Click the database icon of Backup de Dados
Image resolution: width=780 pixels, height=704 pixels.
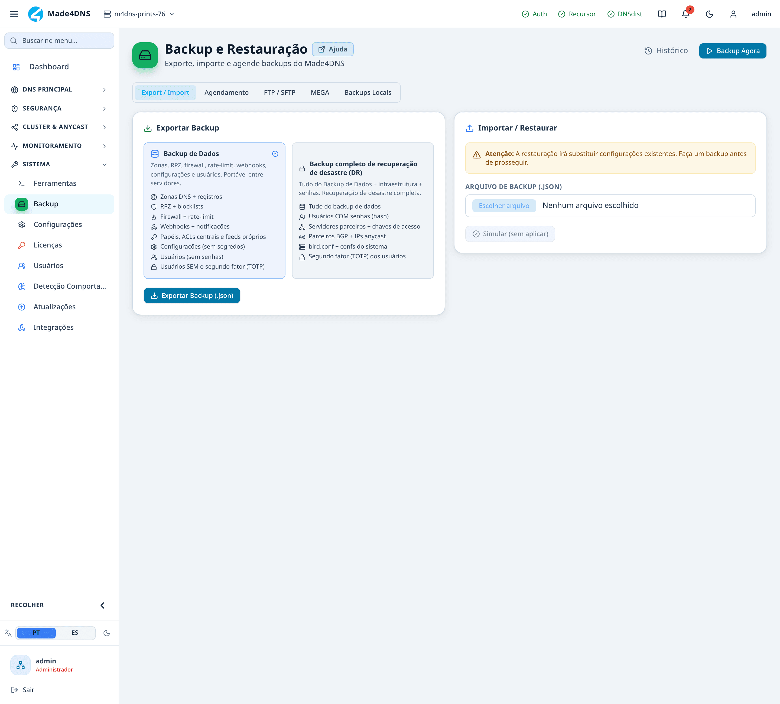click(155, 154)
